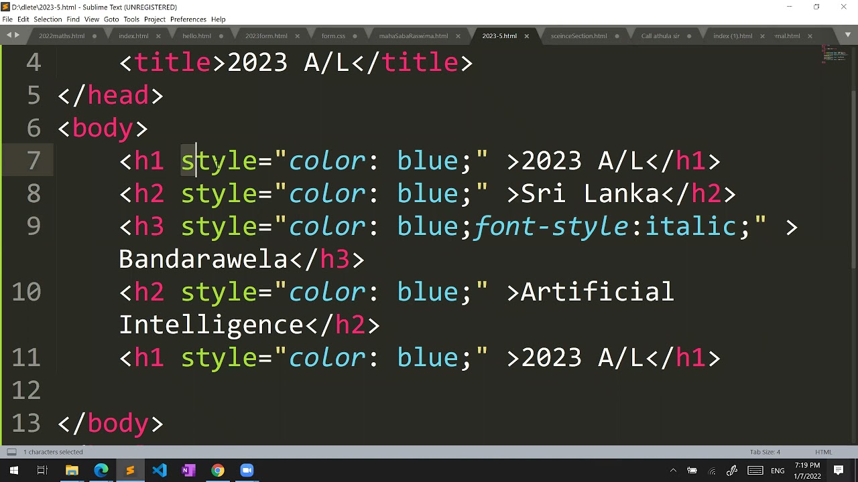Open OneNote from the taskbar
The height and width of the screenshot is (482, 858).
click(x=188, y=471)
